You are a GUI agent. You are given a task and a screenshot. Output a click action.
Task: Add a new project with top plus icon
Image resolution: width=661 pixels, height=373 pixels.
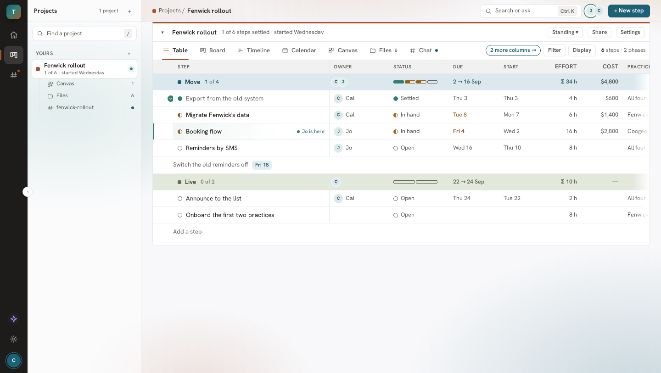[x=129, y=11]
